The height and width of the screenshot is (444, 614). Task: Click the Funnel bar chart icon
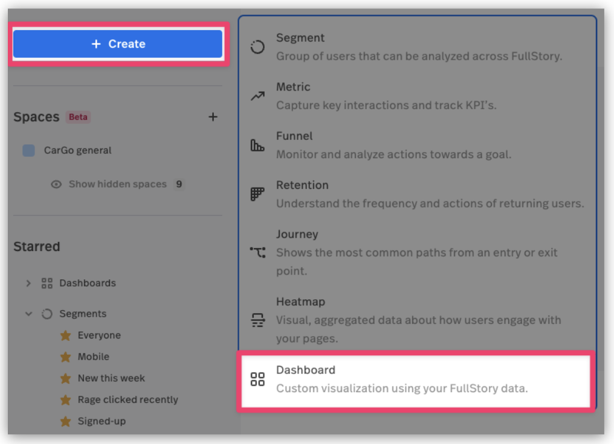click(x=257, y=145)
